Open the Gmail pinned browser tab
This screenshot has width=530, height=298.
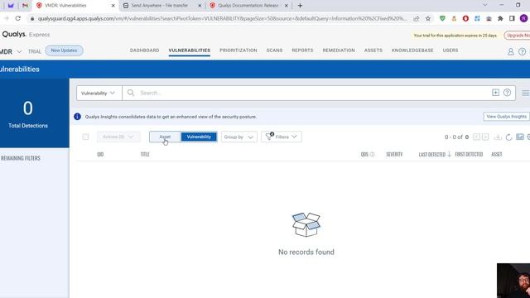[25, 6]
